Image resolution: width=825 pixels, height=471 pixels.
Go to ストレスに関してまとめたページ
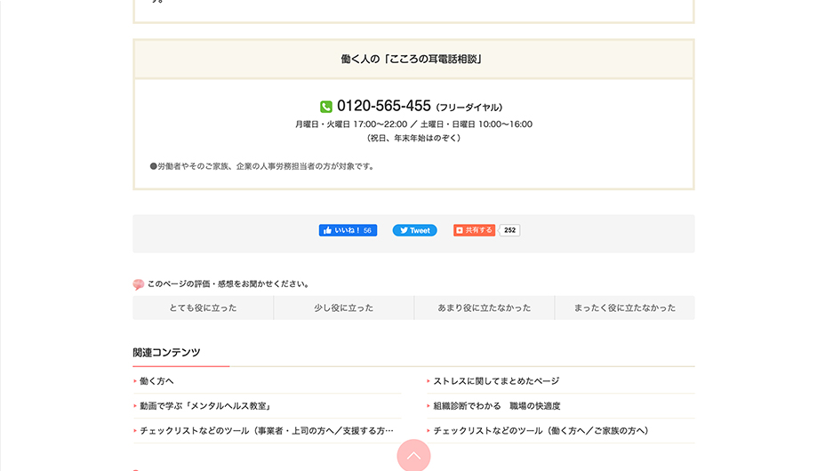point(496,381)
